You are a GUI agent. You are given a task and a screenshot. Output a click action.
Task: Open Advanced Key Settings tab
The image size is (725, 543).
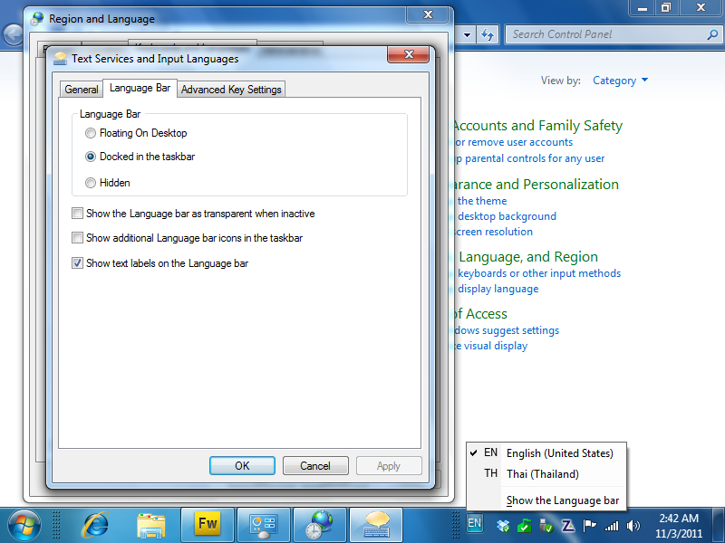(x=231, y=90)
